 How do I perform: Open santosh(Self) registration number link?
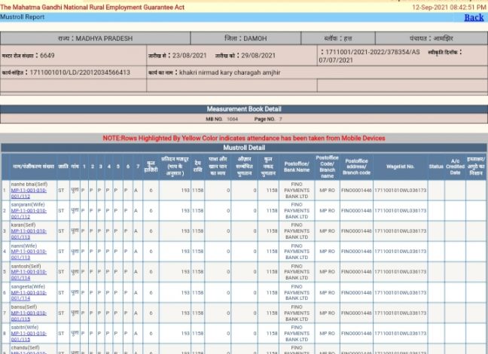coord(29,275)
